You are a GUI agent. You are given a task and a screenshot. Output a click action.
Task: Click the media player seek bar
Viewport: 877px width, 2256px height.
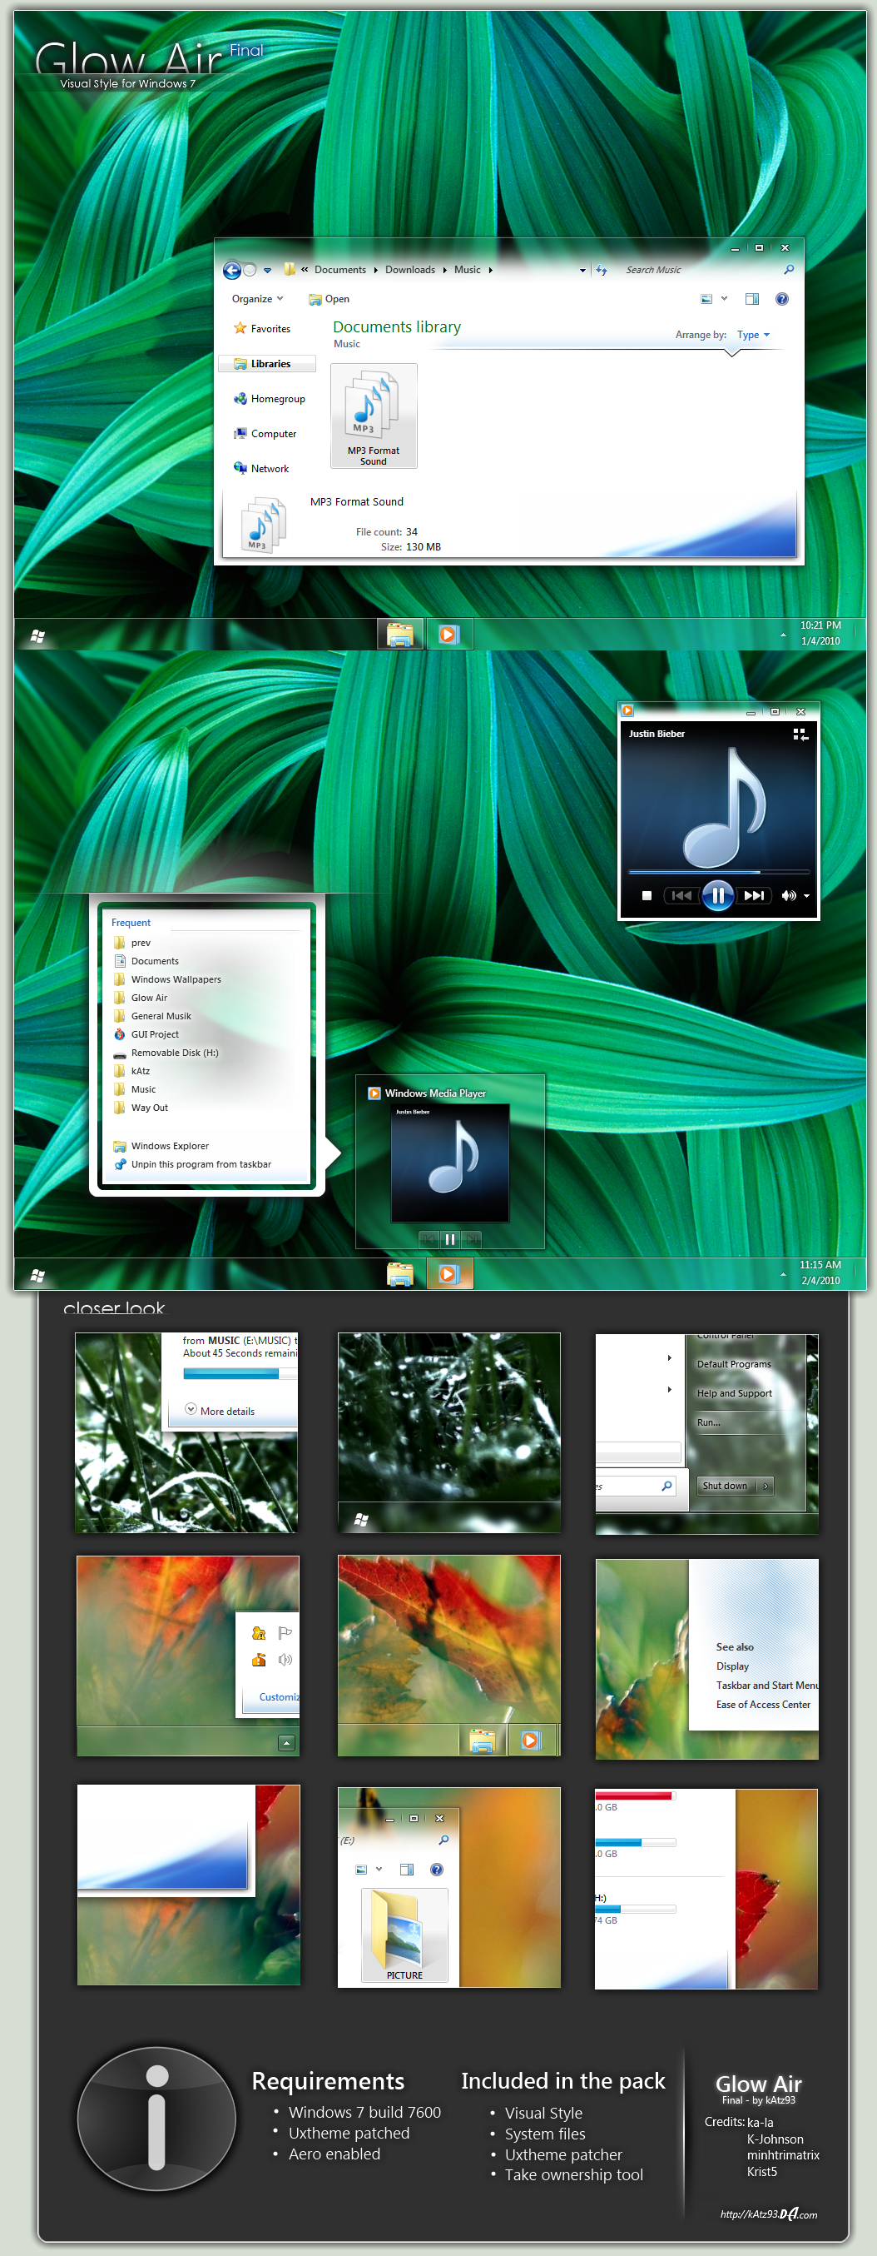719,872
